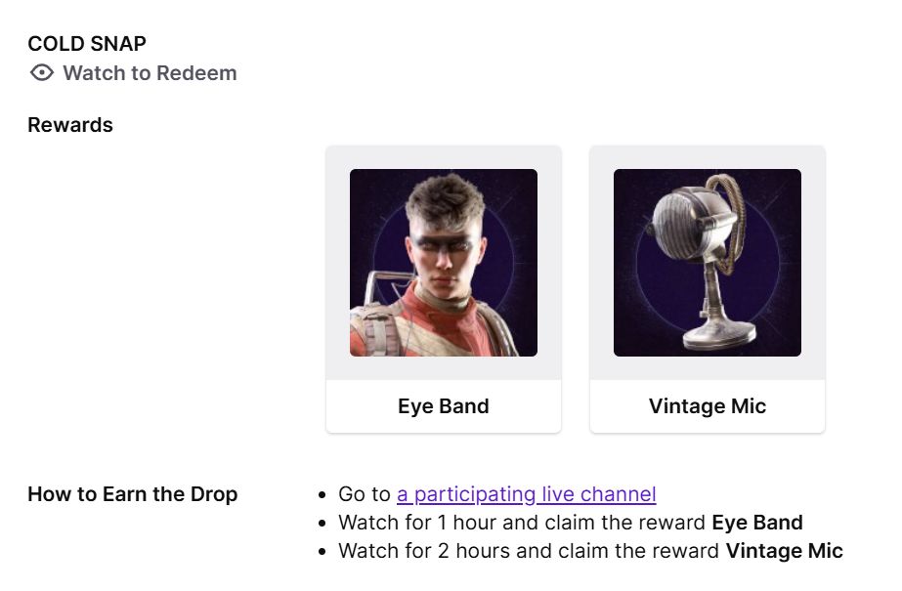
Task: Click the bullet before Watch for 1 hour
Action: pyautogui.click(x=323, y=524)
